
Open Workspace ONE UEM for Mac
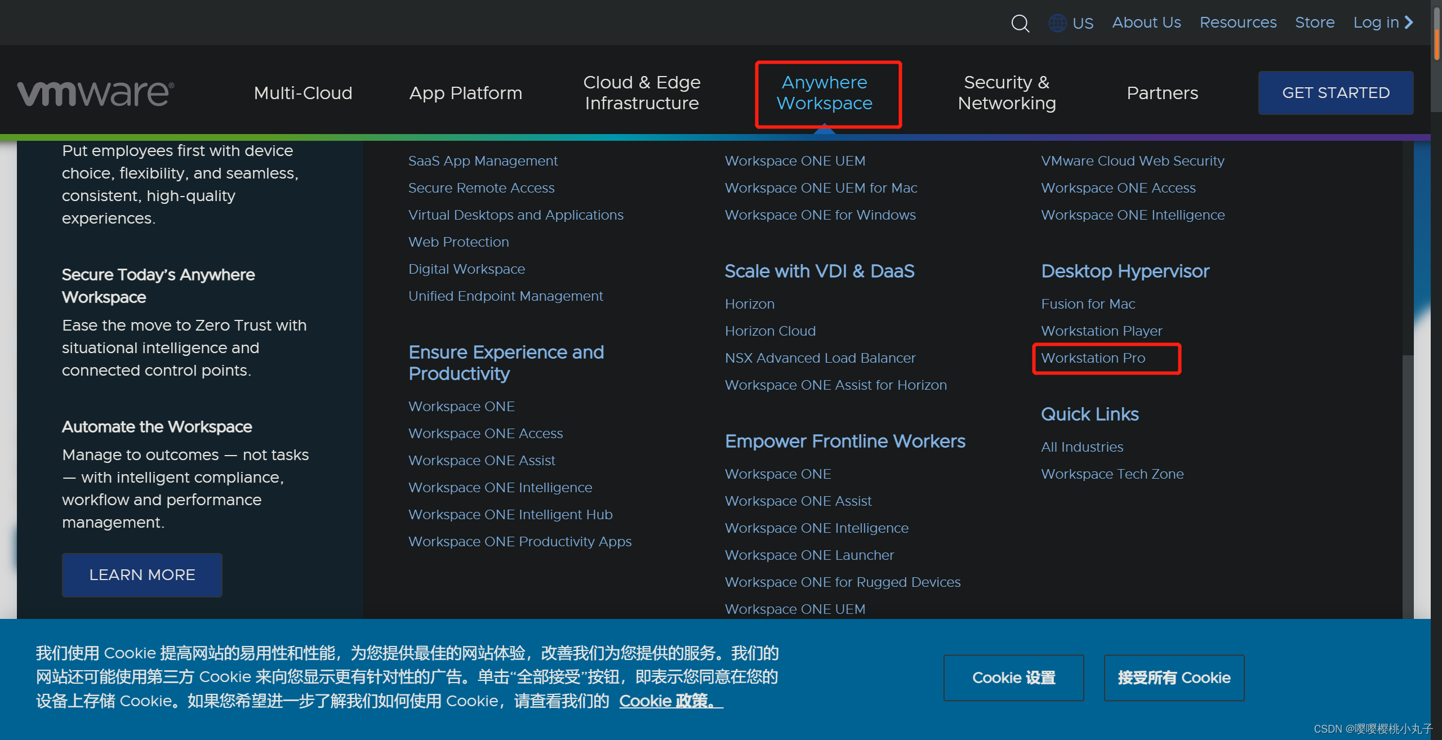(821, 188)
